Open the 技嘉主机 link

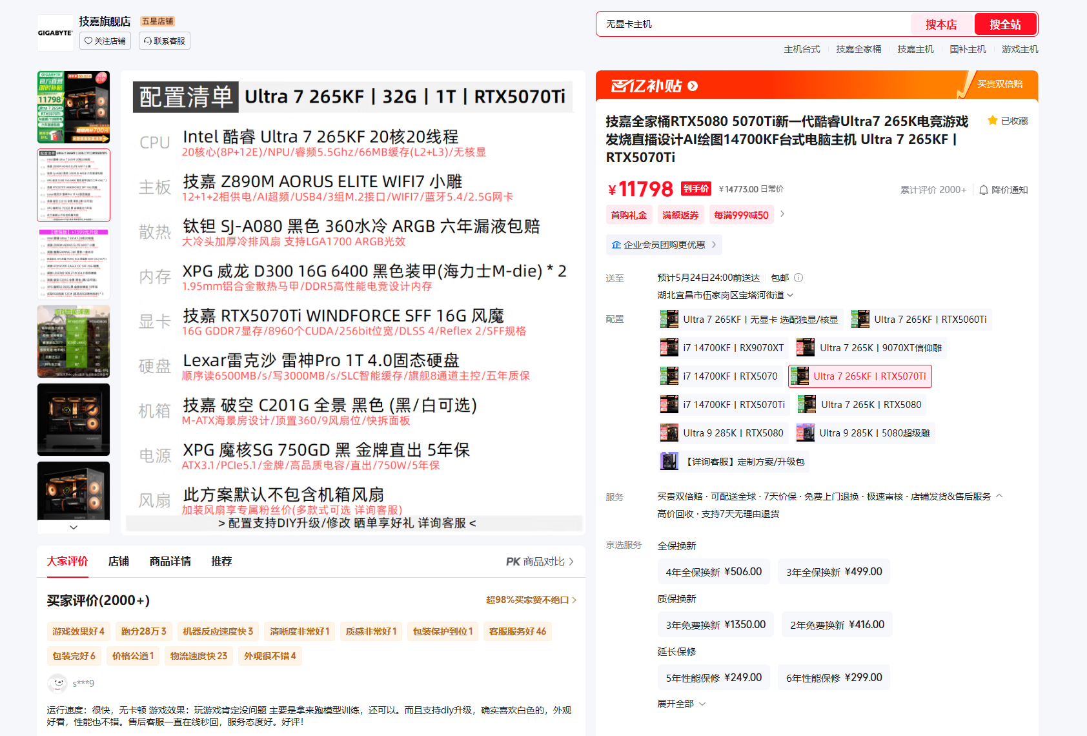point(915,49)
